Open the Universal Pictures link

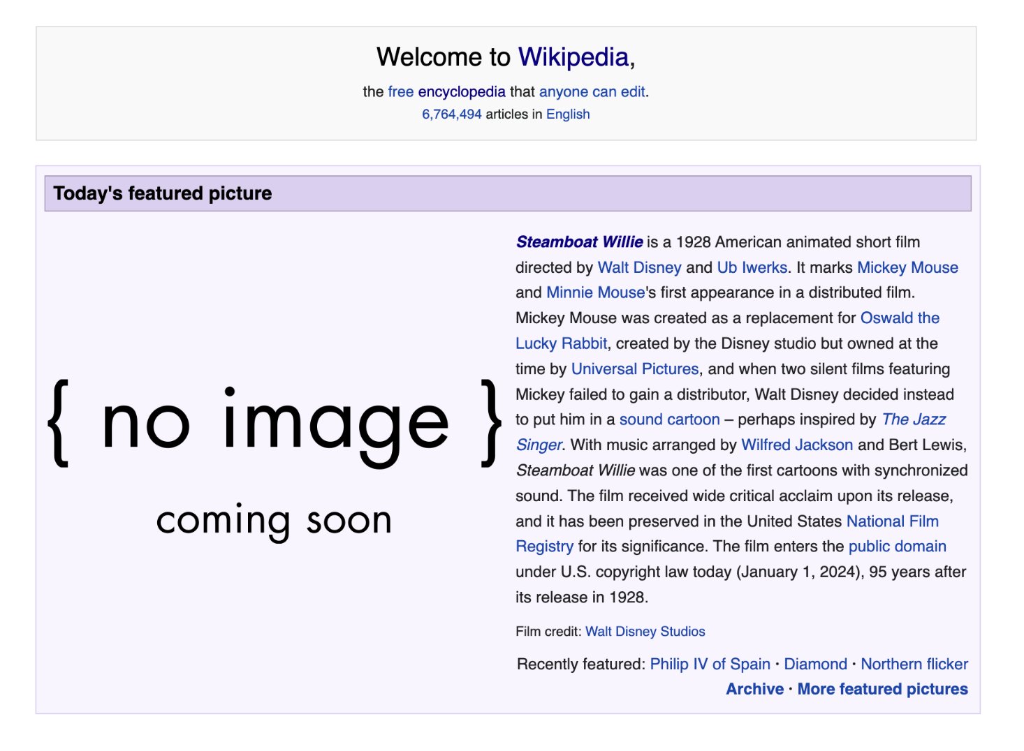pos(635,369)
